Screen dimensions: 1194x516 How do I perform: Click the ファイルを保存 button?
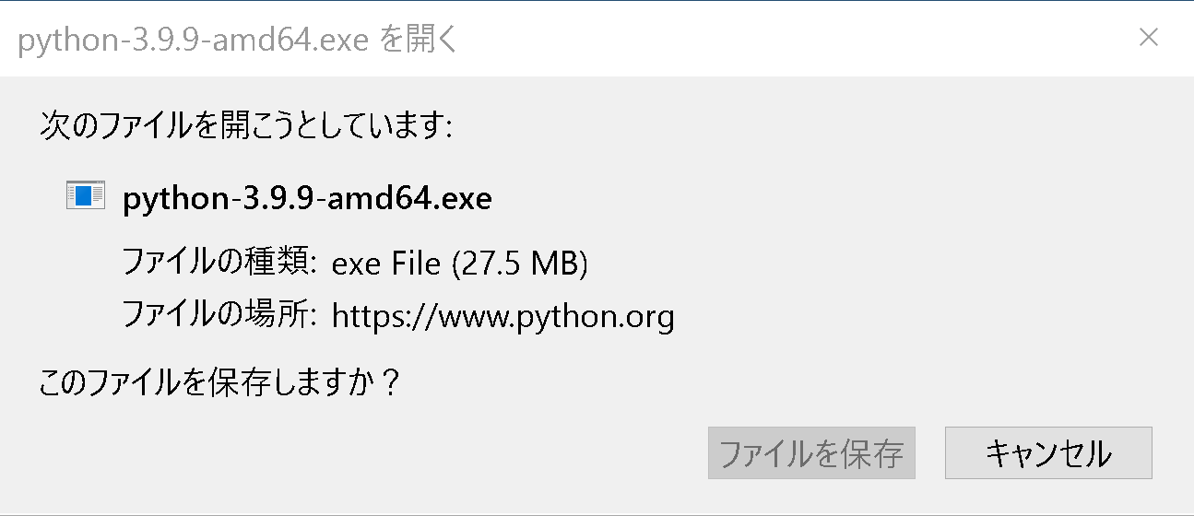point(811,452)
